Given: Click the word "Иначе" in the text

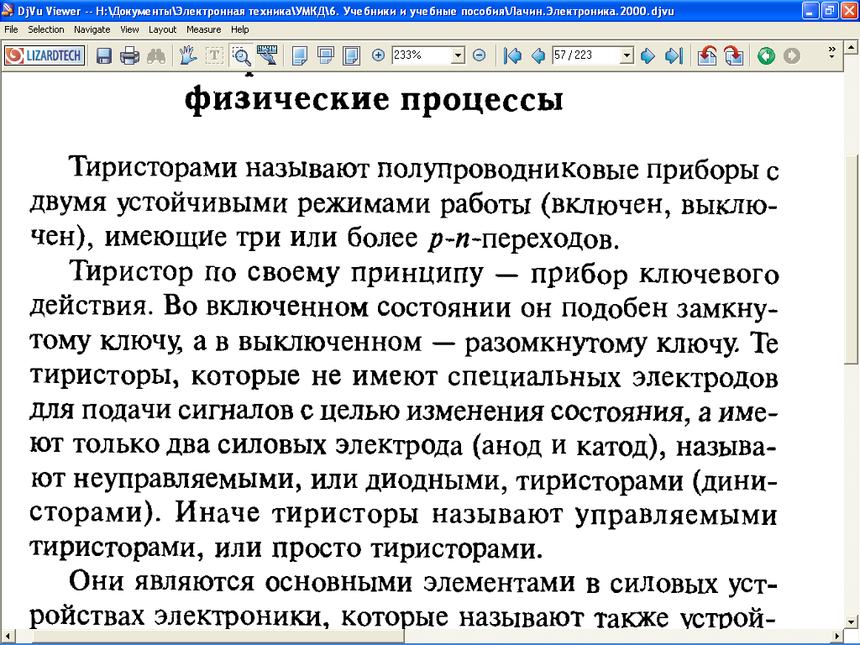Looking at the screenshot, I should (218, 512).
